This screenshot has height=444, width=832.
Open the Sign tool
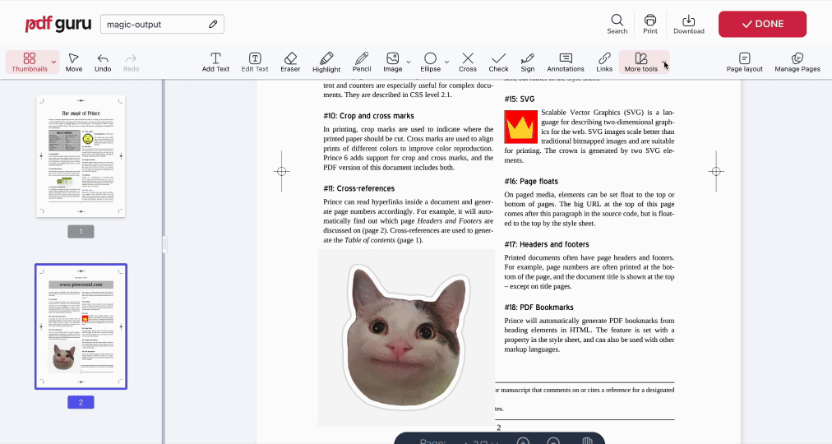tap(528, 62)
